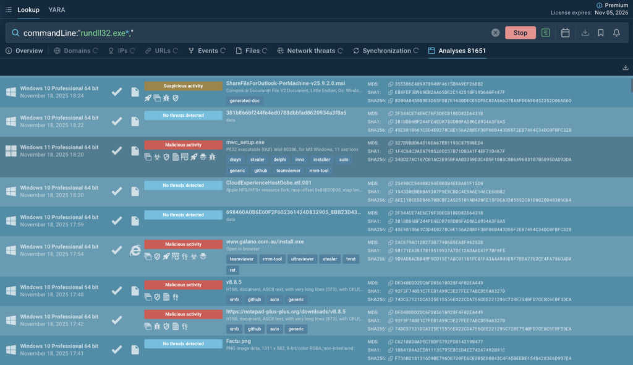Select the stealer tag on mwc_setup.exe
Screen dimensions: 633x365
tap(258, 160)
